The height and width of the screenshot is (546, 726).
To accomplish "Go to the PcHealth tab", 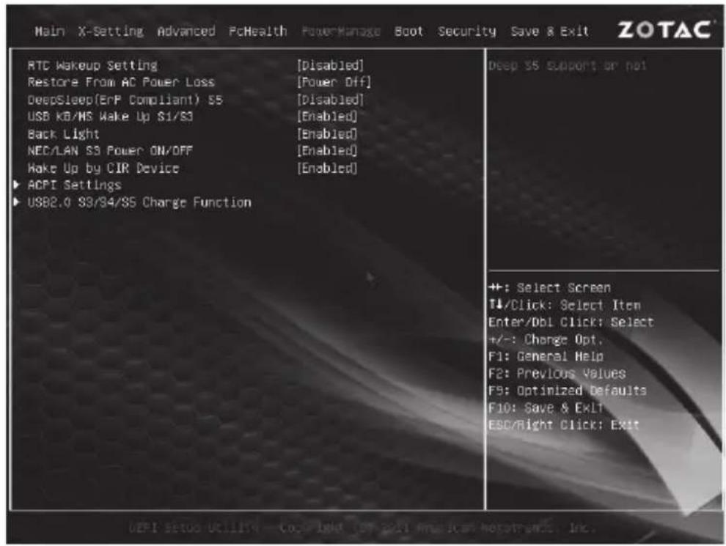I will (258, 32).
